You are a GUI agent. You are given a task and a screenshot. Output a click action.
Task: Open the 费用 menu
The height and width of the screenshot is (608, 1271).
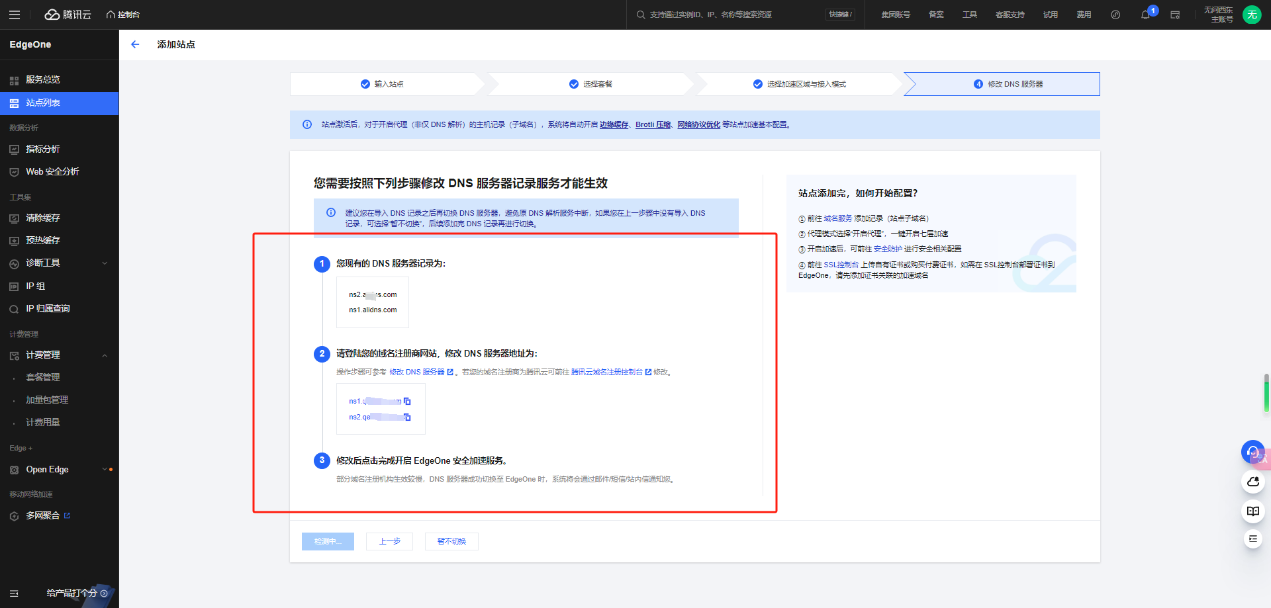click(1084, 15)
